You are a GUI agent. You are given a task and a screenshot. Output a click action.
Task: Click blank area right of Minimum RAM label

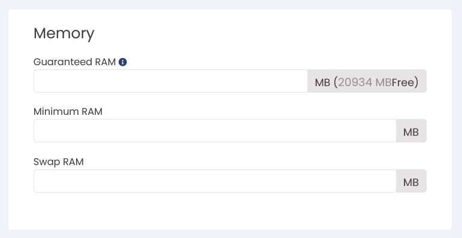[265, 112]
